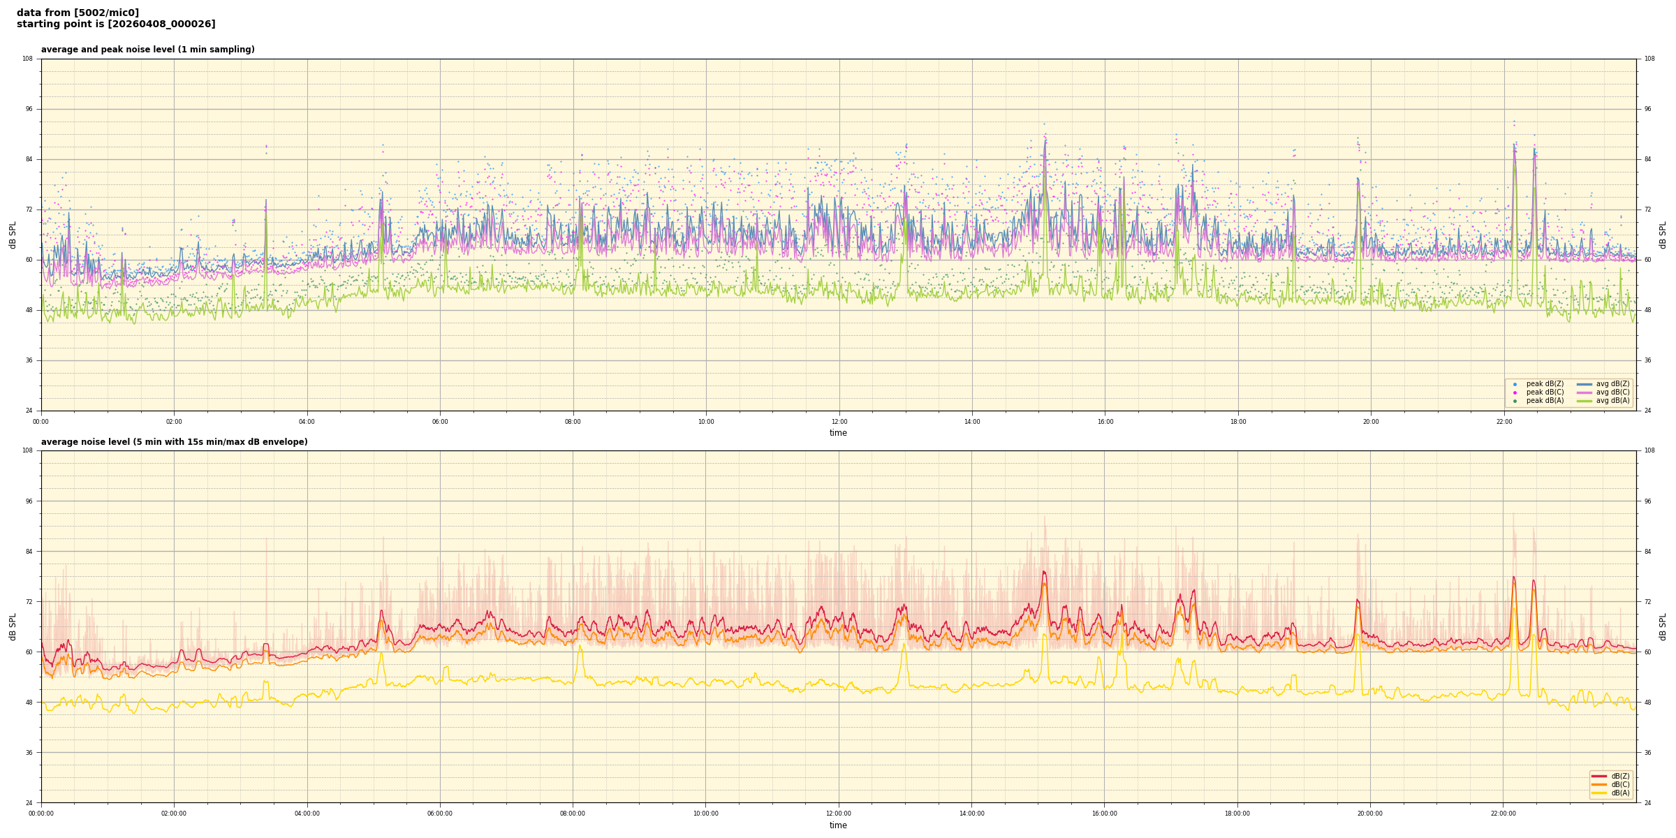Click the avg dB(C) legend line swatch
The height and width of the screenshot is (838, 1676).
tap(1585, 392)
